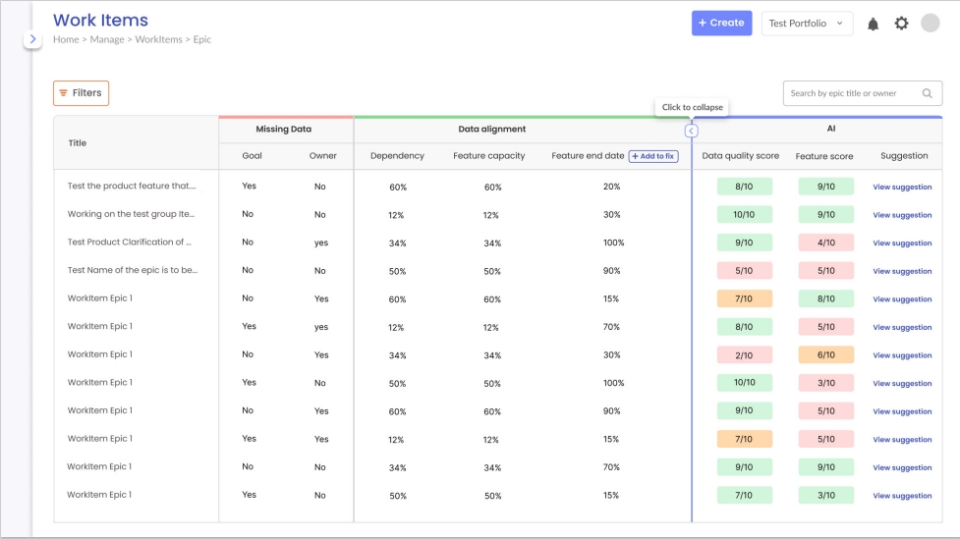Image resolution: width=960 pixels, height=539 pixels.
Task: View suggestion for first table row
Action: (x=902, y=187)
